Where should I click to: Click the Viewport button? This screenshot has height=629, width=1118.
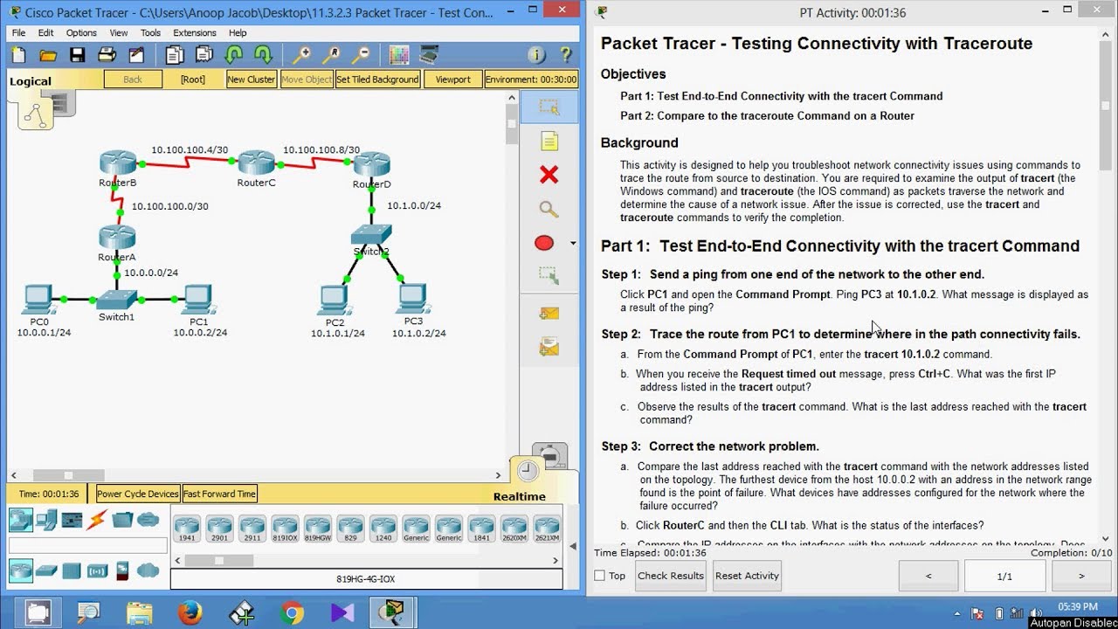pos(452,79)
